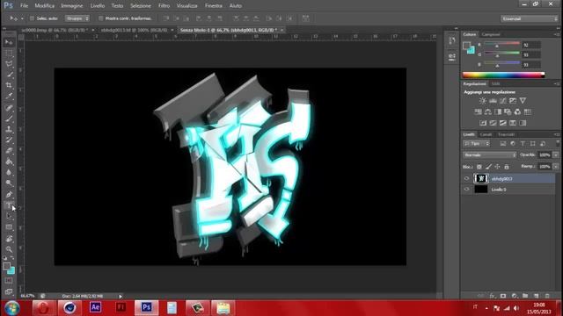This screenshot has height=316, width=563.
Task: Select the Rectangle shape tool
Action: [9, 227]
